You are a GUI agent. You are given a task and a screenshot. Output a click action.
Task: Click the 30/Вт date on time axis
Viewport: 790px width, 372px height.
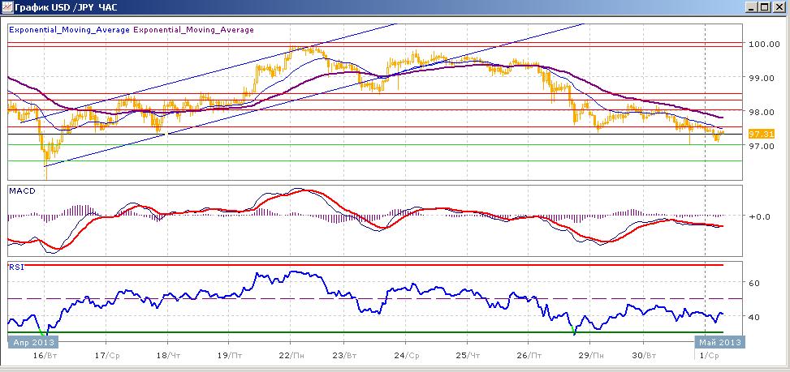[x=645, y=356]
